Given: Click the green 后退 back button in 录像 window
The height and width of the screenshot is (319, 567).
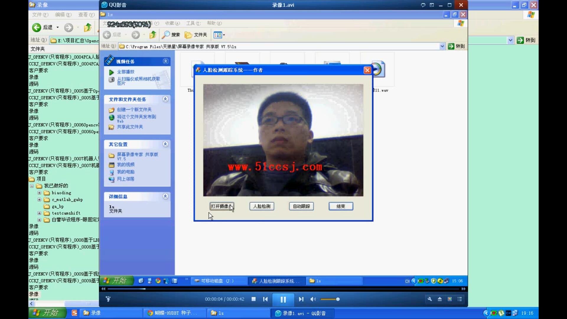Looking at the screenshot, I should pyautogui.click(x=42, y=27).
